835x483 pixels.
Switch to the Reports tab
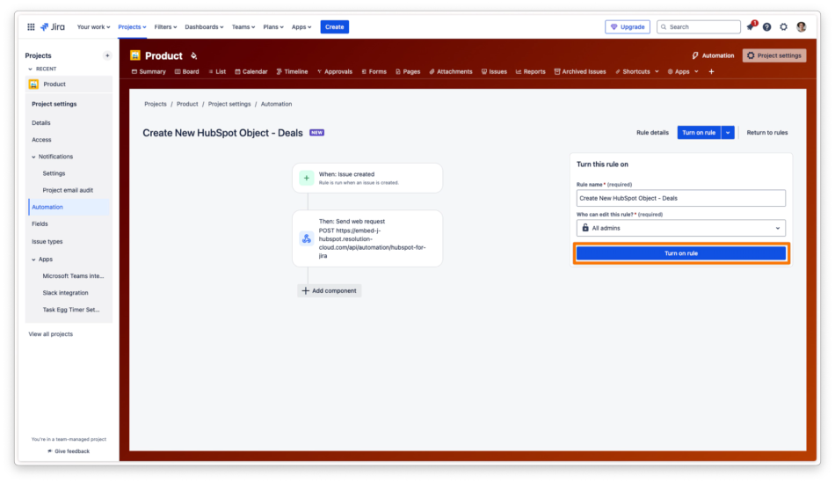coord(530,71)
